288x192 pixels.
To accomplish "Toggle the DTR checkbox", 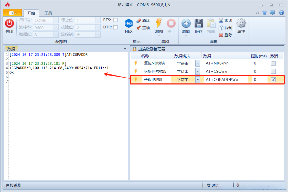I will [x=115, y=27].
